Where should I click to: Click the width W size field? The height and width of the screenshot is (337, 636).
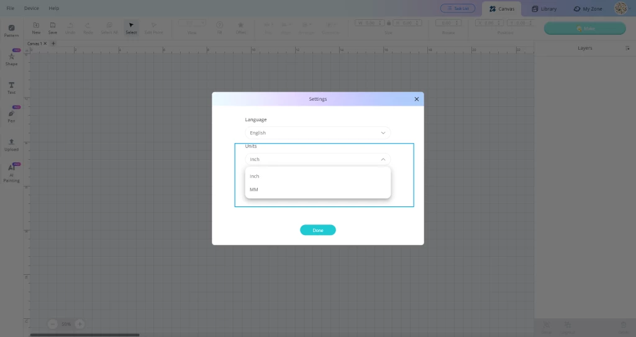(x=370, y=23)
